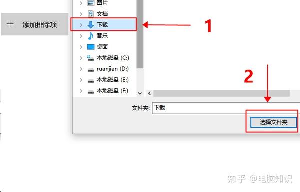
Task: Select the Music (音乐) note icon
Action: pyautogui.click(x=91, y=36)
